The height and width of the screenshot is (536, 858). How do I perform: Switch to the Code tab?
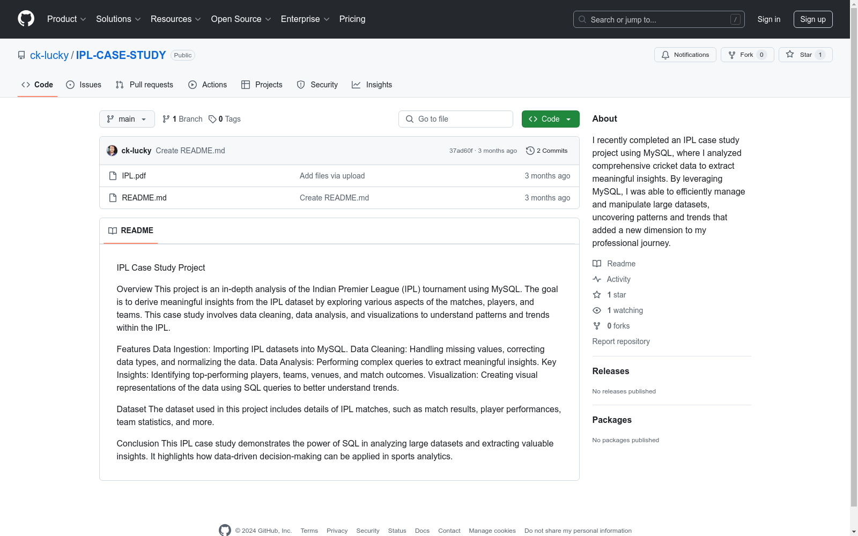click(38, 85)
